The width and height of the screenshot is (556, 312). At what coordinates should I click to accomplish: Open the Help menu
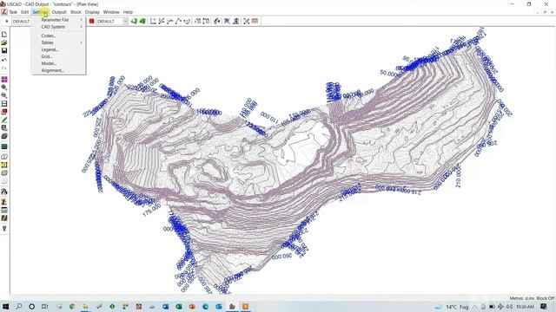tap(128, 12)
